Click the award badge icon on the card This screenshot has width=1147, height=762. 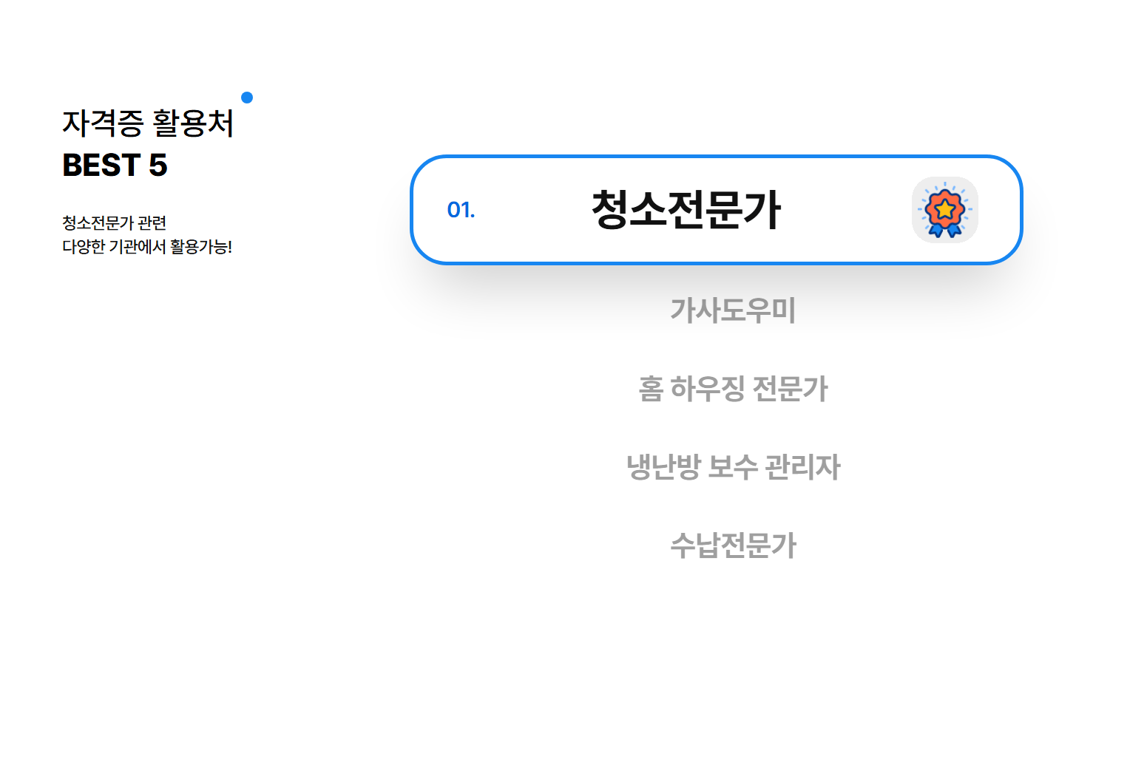click(944, 210)
